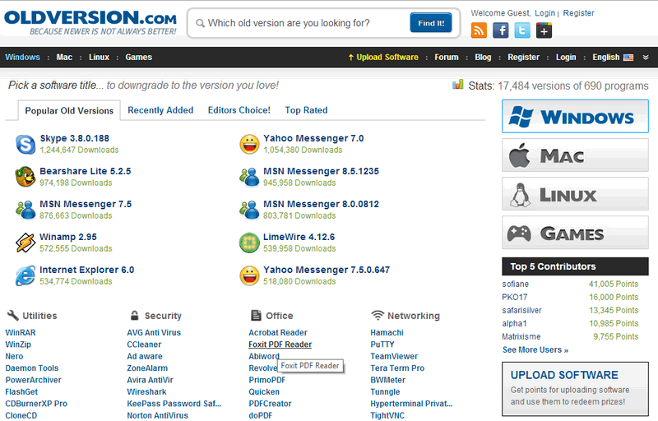Click the MSN Messenger 7.5 icon
The height and width of the screenshot is (421, 658).
click(x=25, y=210)
